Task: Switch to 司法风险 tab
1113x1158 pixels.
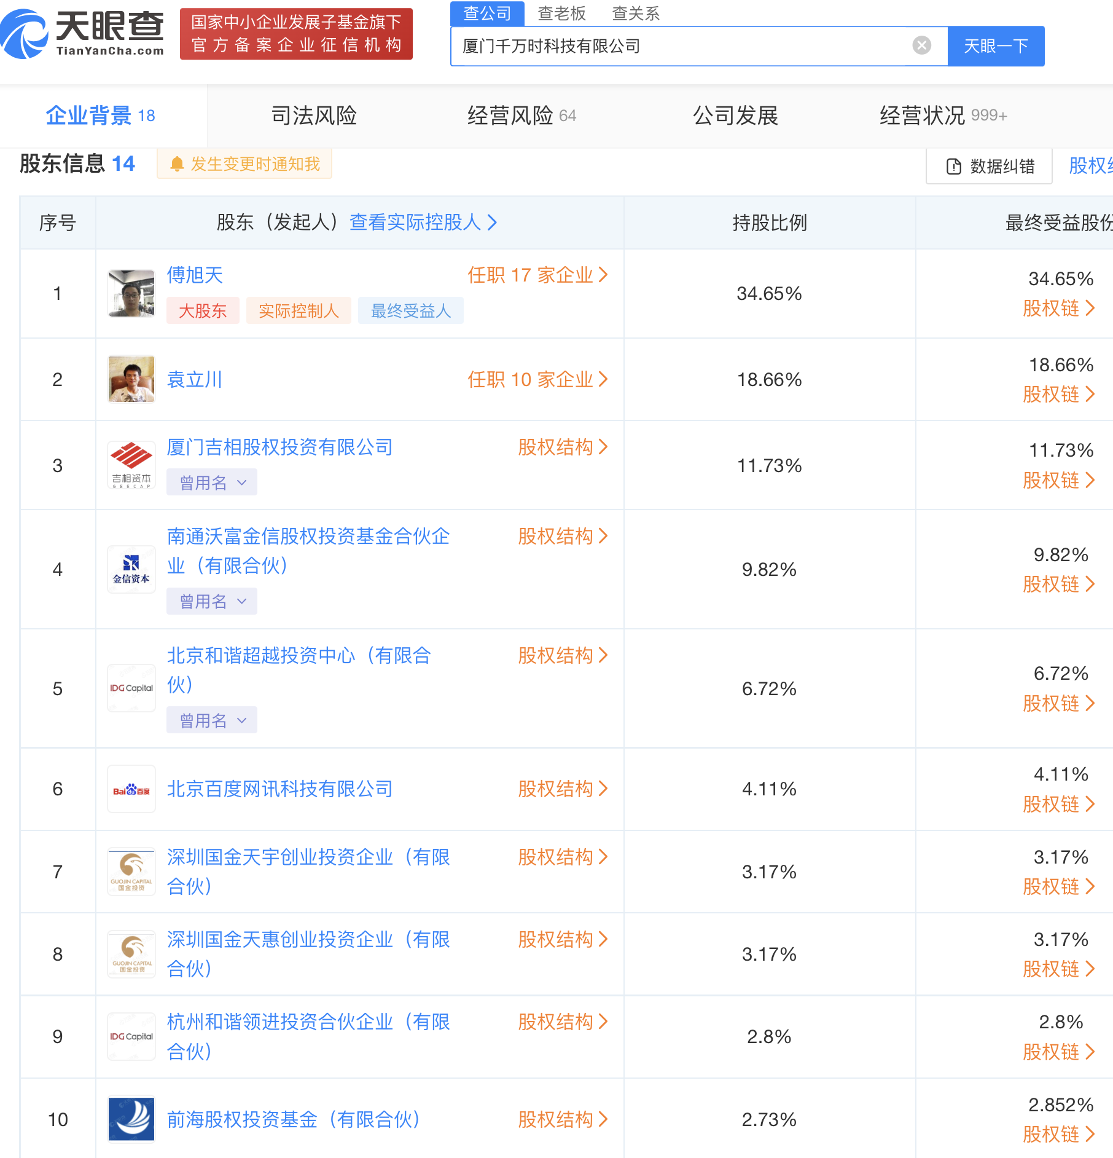Action: click(314, 116)
